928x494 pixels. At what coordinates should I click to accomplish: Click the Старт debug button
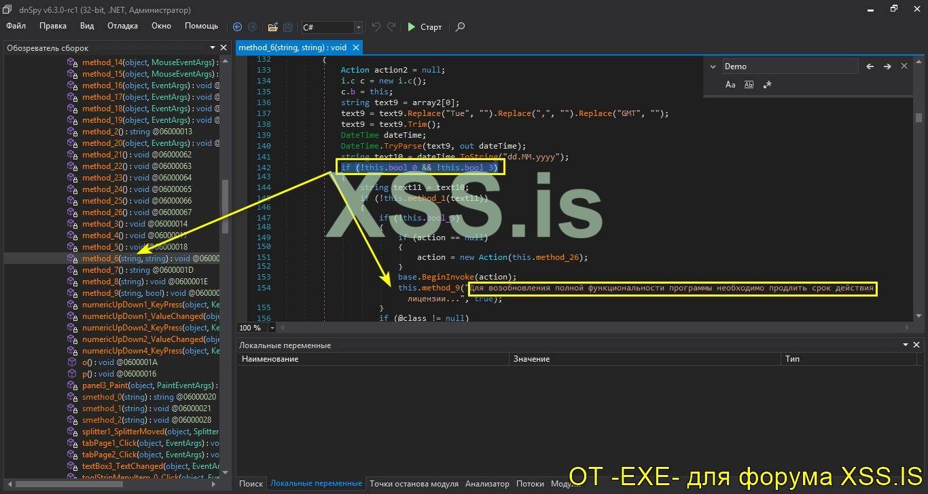425,27
